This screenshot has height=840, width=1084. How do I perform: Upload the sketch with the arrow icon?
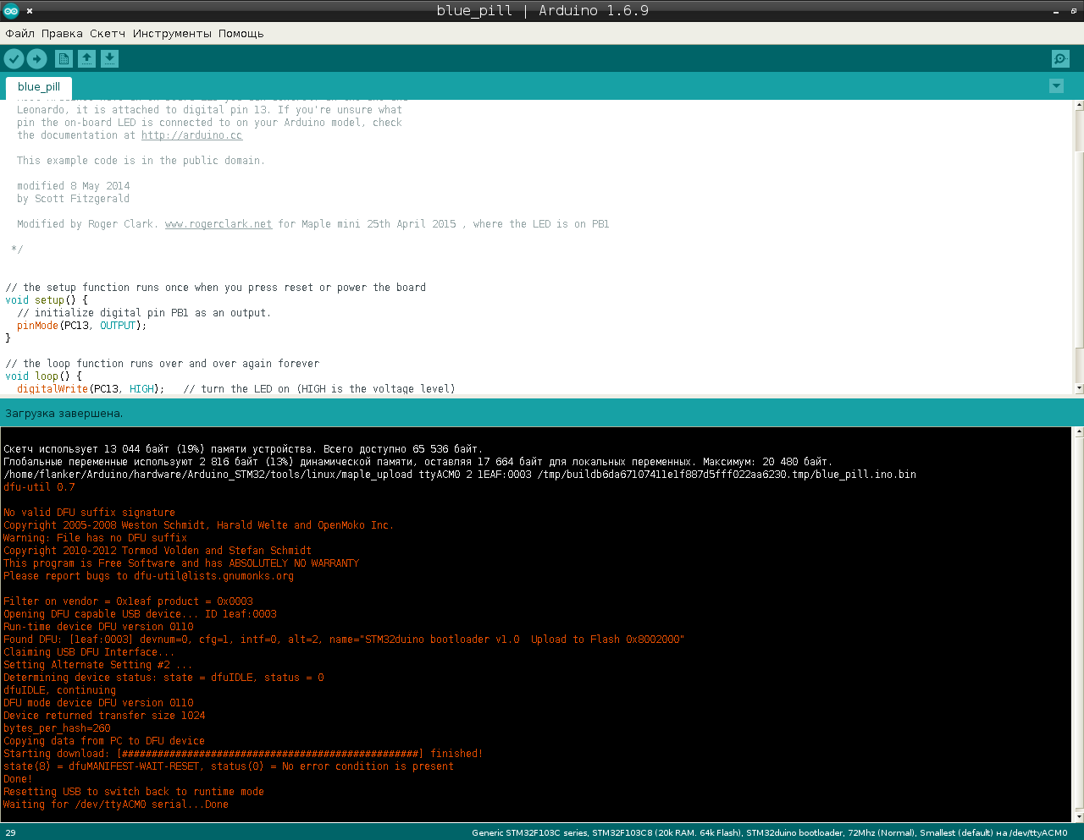click(x=36, y=58)
